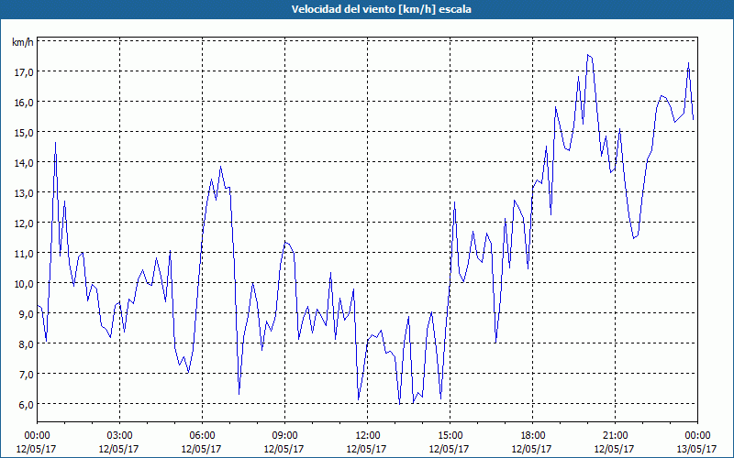
Task: Click the 13/05/17 date label
Action: click(696, 449)
